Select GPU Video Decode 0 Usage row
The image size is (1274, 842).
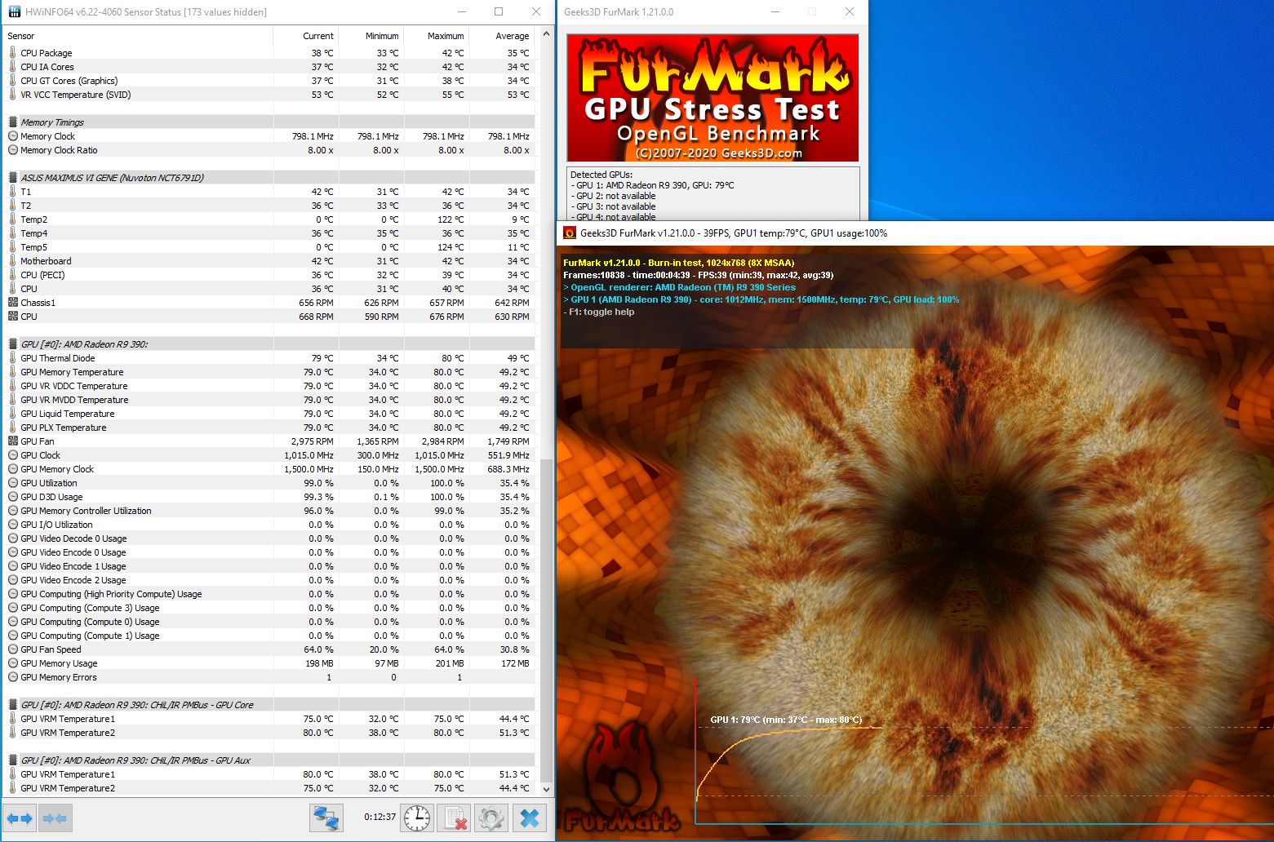pos(270,538)
